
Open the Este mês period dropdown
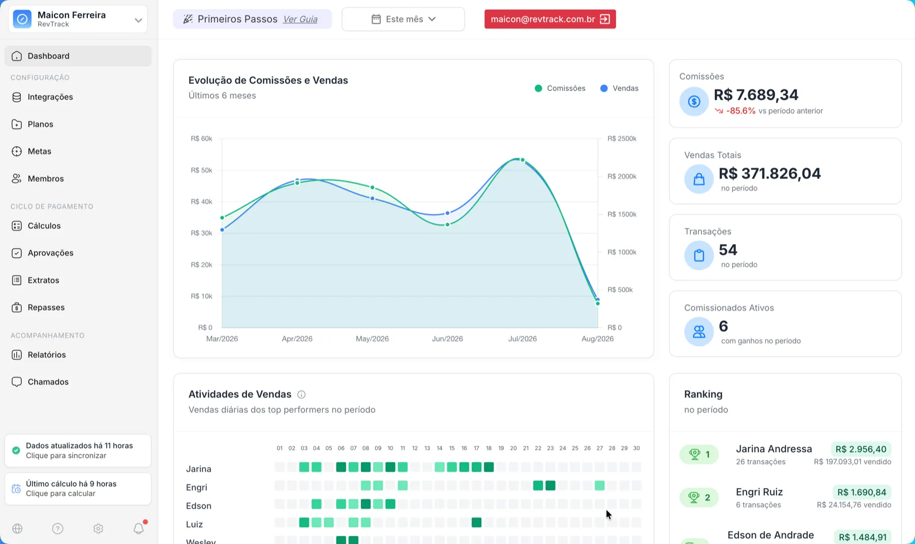point(403,19)
